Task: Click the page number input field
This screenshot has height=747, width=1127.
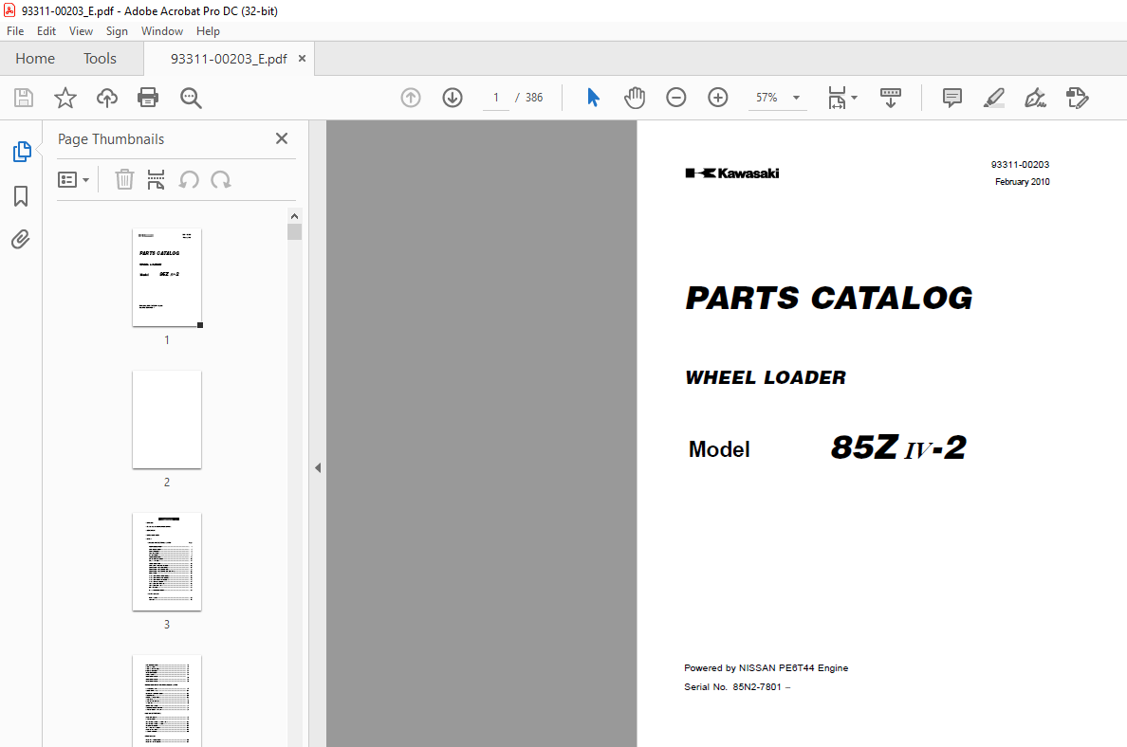Action: point(496,98)
